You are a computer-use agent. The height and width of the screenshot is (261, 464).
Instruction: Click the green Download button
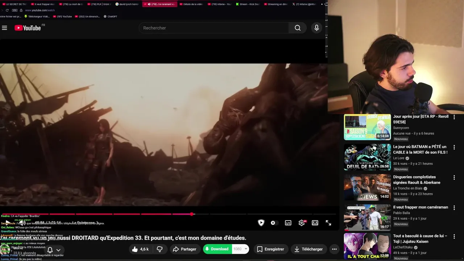[217, 249]
